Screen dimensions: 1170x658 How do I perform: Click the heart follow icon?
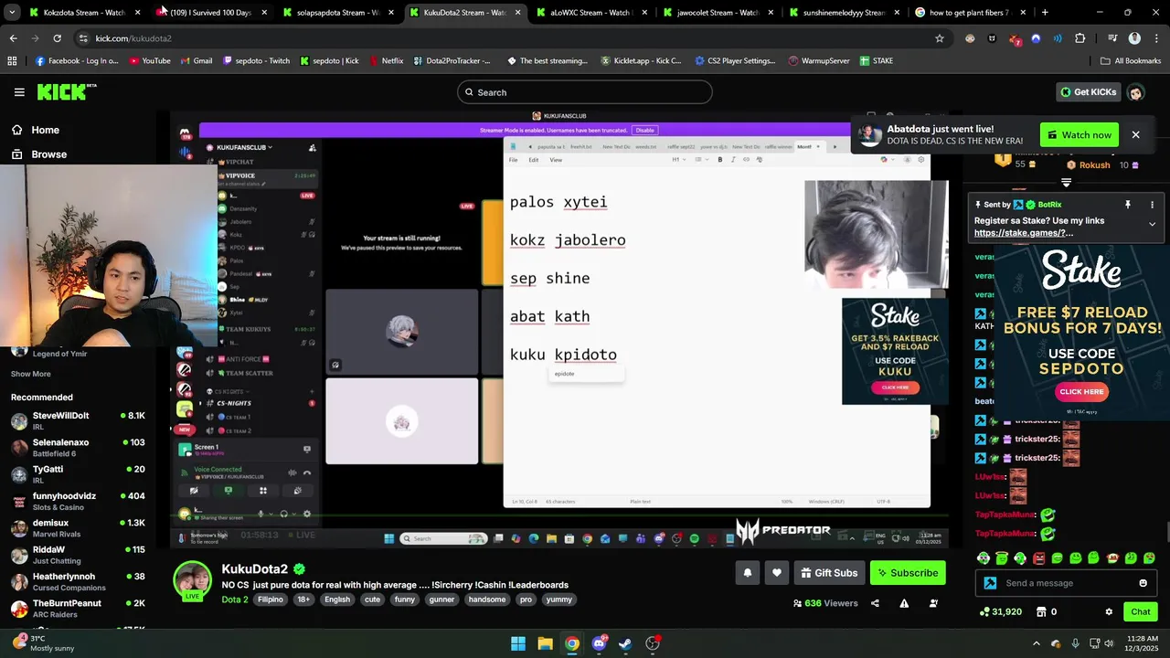click(x=776, y=573)
